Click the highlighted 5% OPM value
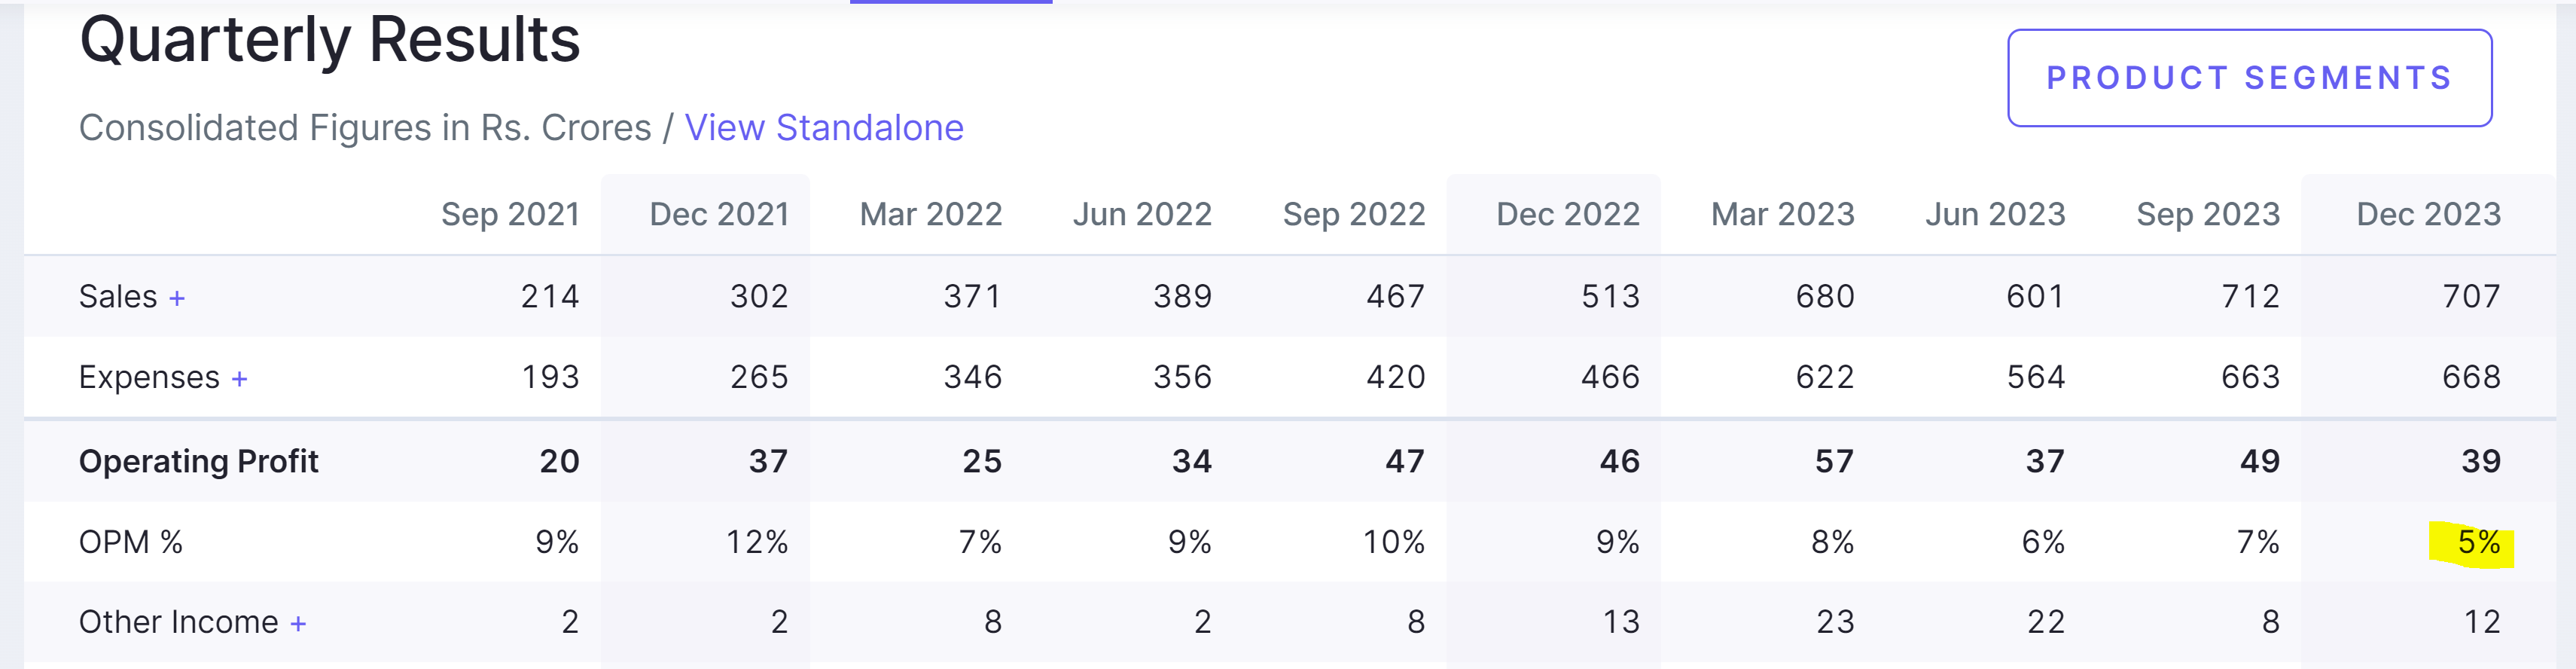This screenshot has width=2576, height=669. point(2478,543)
